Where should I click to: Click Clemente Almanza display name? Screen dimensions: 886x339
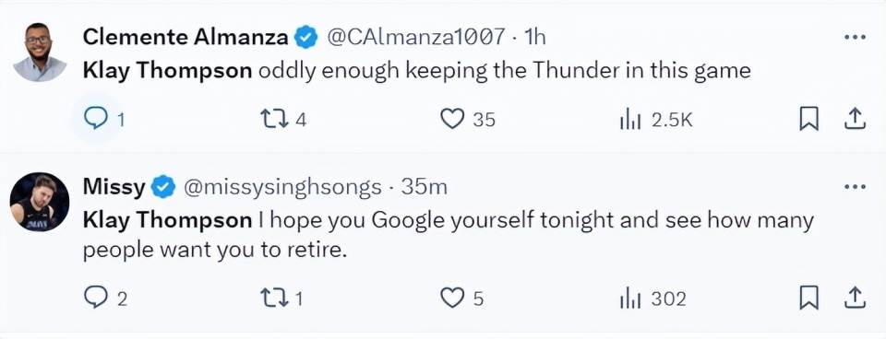tap(186, 37)
